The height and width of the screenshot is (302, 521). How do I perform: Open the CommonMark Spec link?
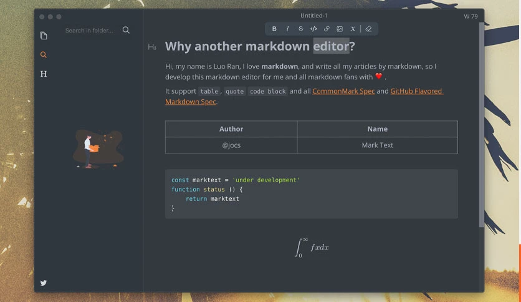coord(343,91)
